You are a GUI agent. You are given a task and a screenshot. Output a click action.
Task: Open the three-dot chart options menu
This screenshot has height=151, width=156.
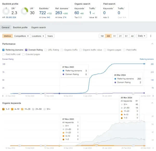tap(151, 36)
